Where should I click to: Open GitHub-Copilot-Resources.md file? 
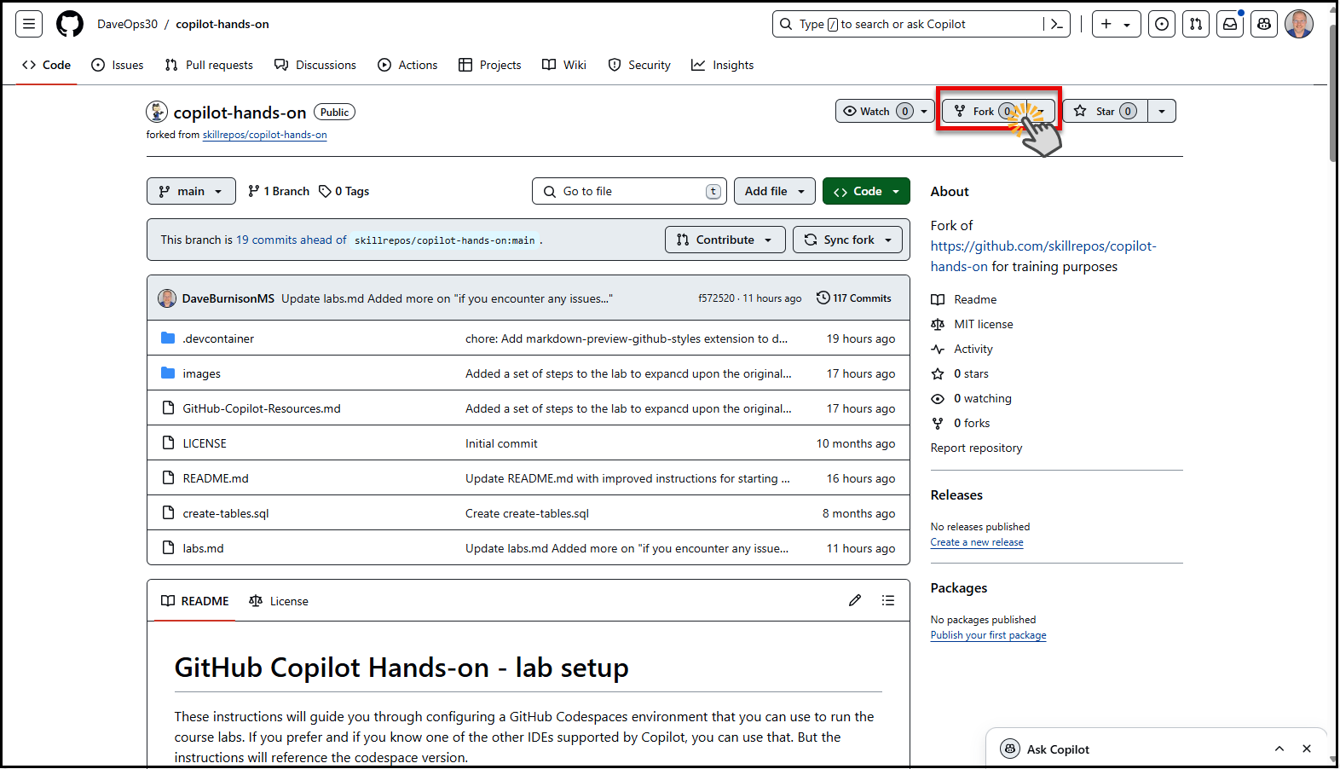262,408
